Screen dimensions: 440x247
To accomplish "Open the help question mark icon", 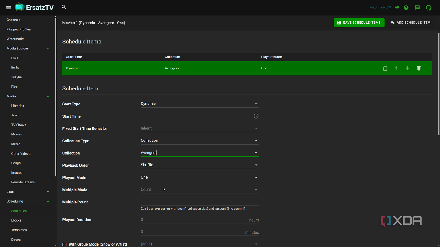I will [x=406, y=8].
